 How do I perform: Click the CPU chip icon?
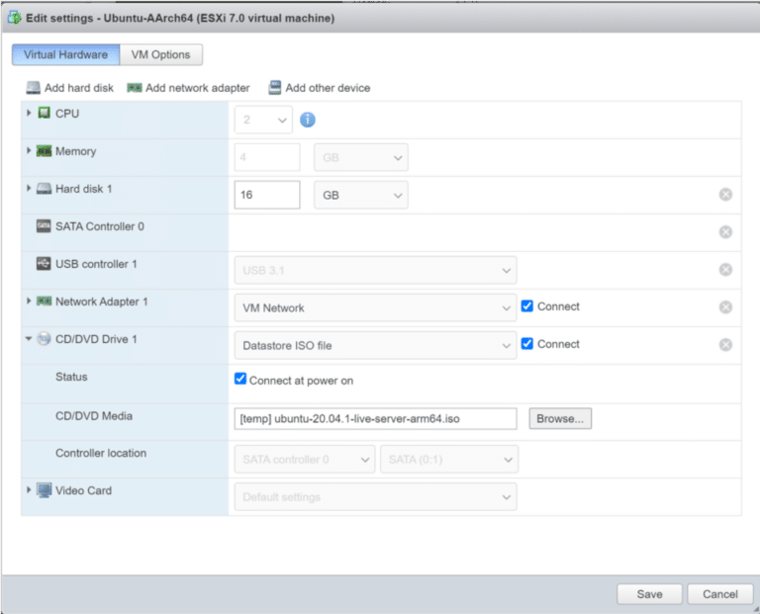[45, 113]
